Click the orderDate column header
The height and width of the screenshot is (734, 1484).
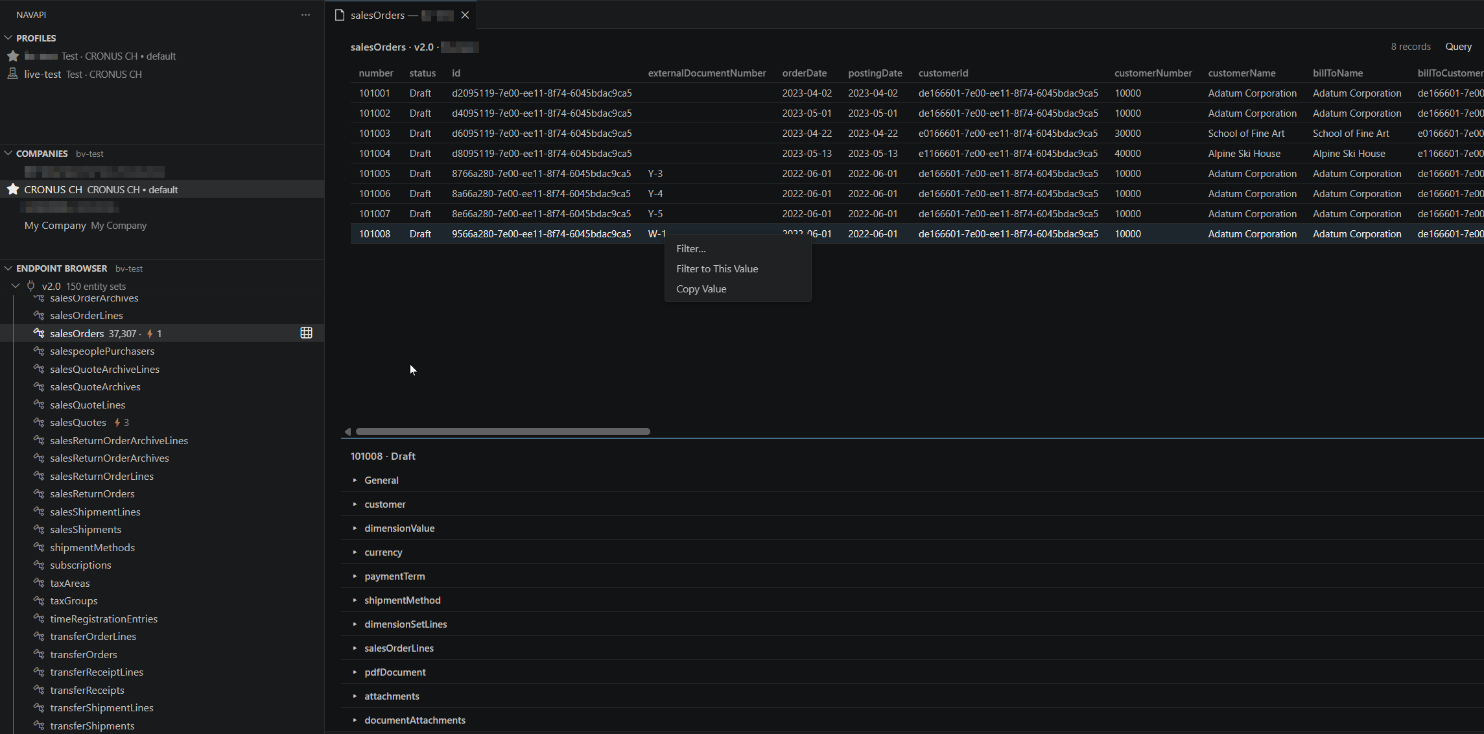coord(804,73)
